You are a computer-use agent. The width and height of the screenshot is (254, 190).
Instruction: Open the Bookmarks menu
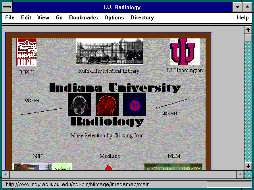click(83, 17)
